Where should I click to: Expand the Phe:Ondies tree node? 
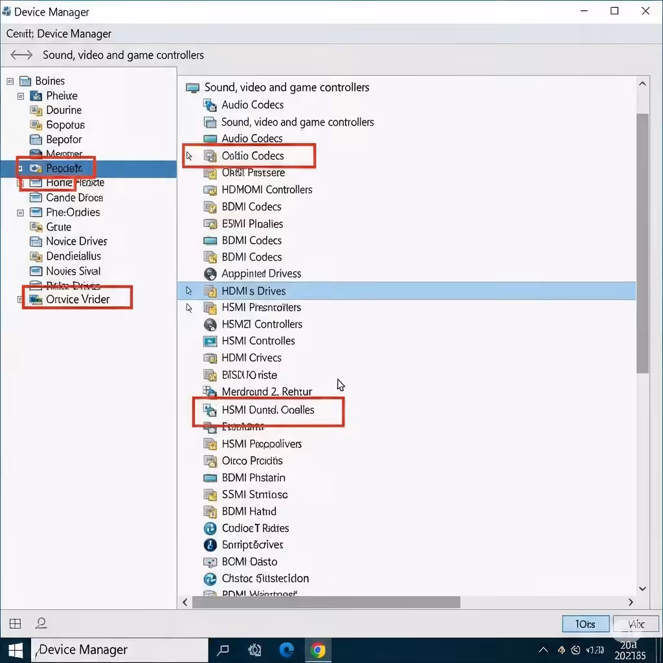tap(20, 212)
